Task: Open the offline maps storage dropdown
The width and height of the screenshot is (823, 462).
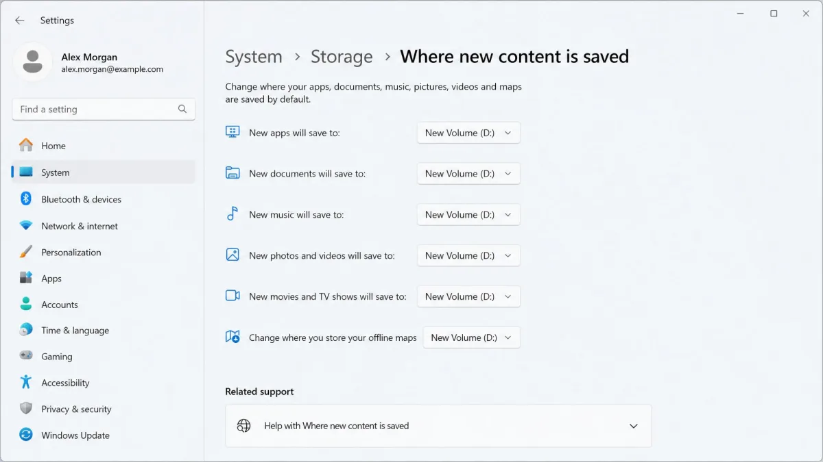Action: coord(472,337)
